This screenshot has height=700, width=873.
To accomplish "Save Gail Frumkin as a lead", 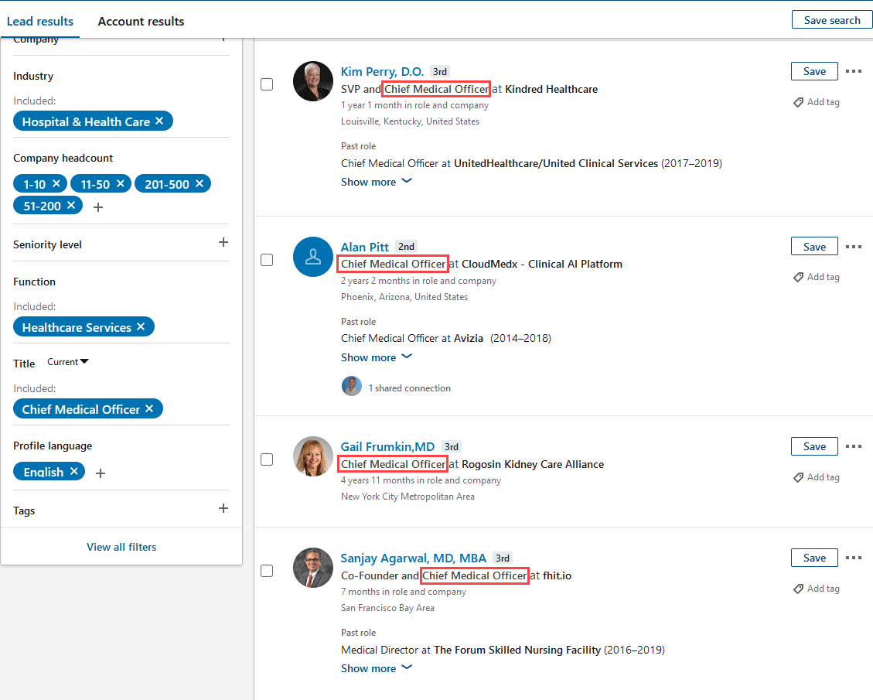I will [x=814, y=446].
